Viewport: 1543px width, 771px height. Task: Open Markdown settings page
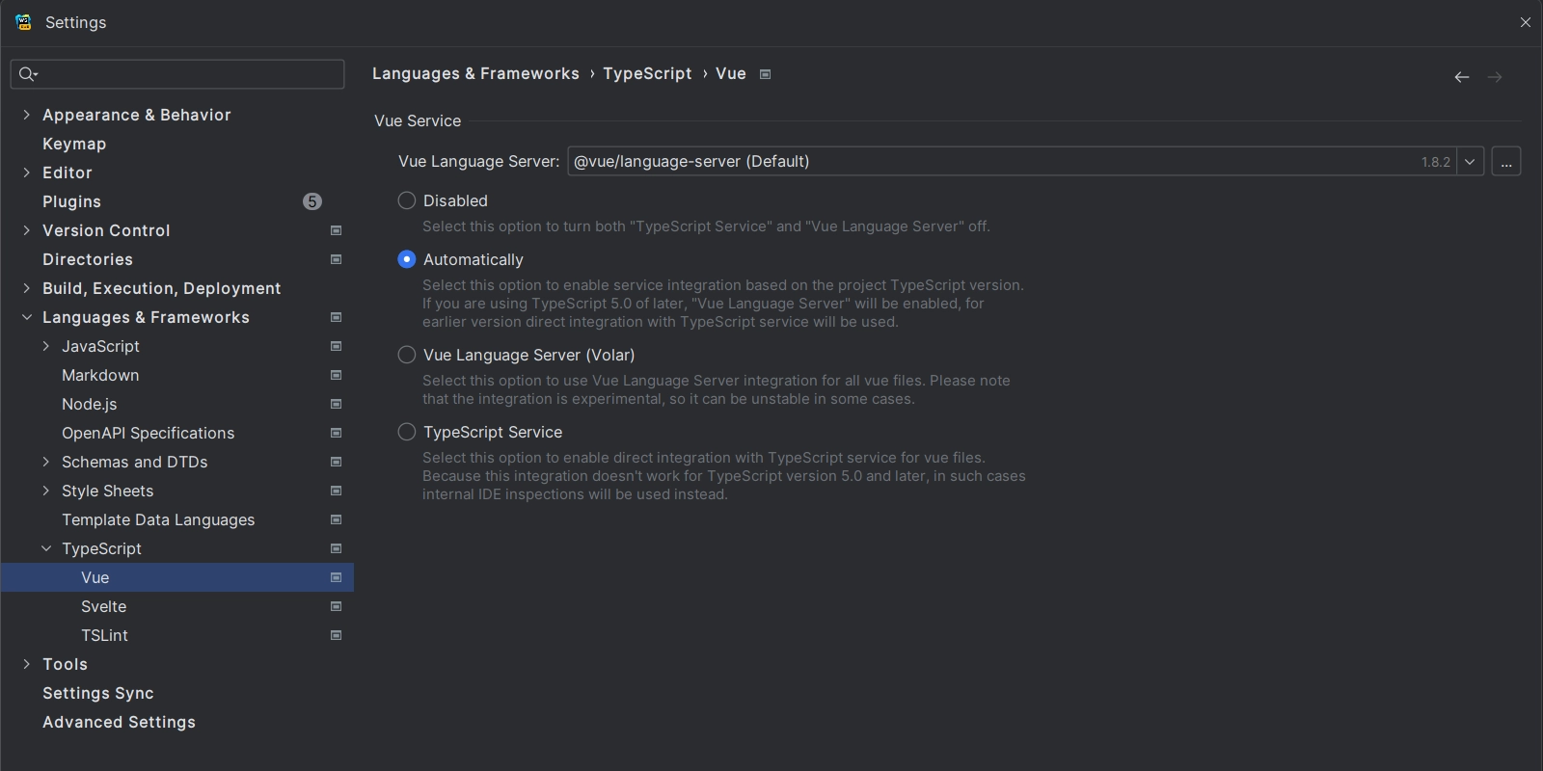pyautogui.click(x=100, y=375)
